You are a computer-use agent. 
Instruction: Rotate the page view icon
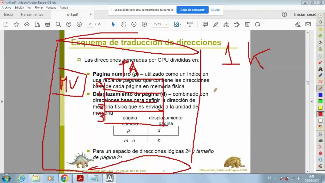[x=257, y=24]
